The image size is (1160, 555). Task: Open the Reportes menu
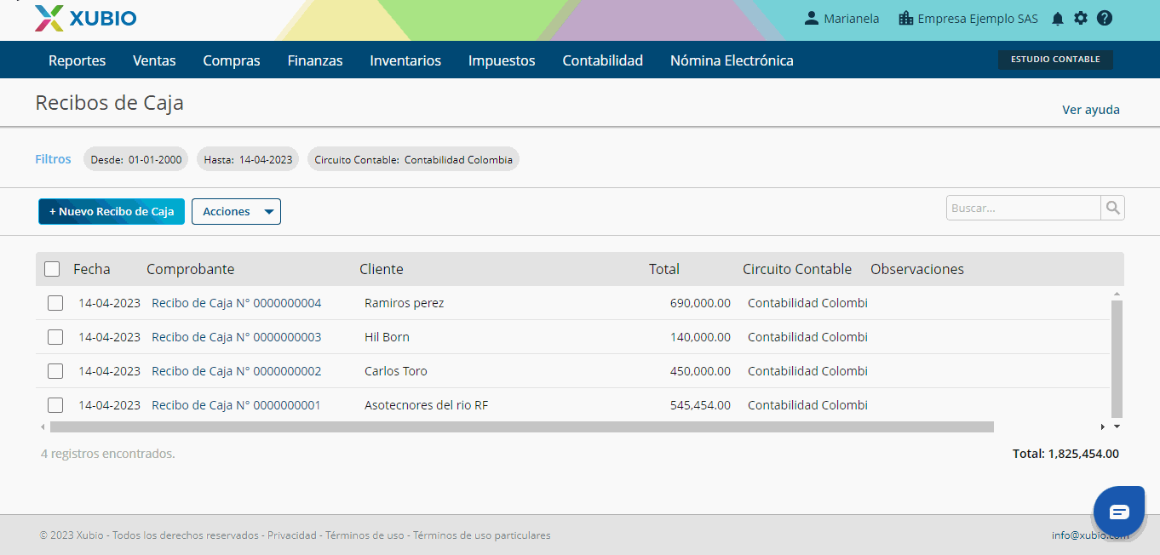[x=78, y=60]
